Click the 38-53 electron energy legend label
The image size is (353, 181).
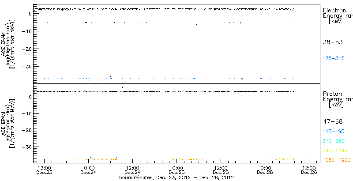(x=333, y=42)
